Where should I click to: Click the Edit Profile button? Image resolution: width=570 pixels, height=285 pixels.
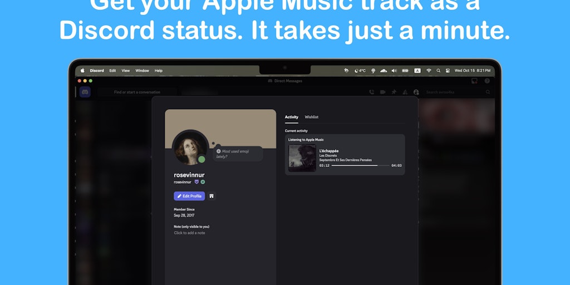pos(189,196)
